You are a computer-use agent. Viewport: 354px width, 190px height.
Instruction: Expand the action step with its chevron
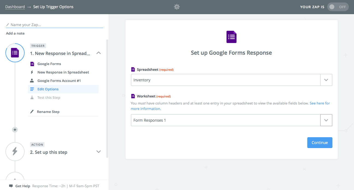[x=99, y=152]
